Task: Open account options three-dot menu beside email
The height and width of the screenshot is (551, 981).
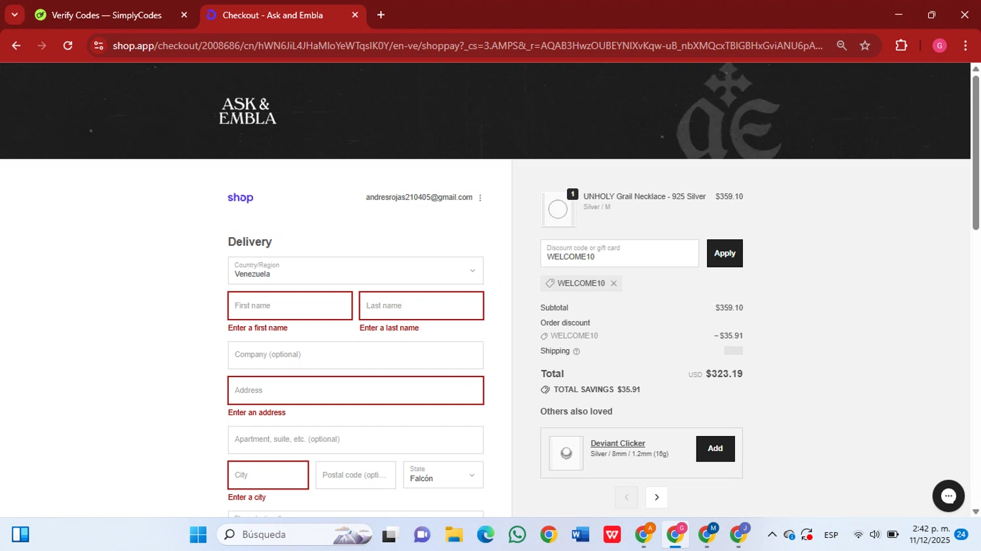Action: tap(480, 198)
